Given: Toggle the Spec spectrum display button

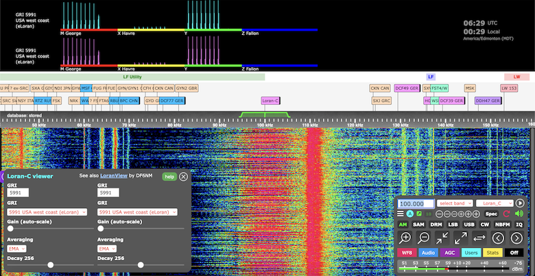Looking at the screenshot, I should pos(492,214).
